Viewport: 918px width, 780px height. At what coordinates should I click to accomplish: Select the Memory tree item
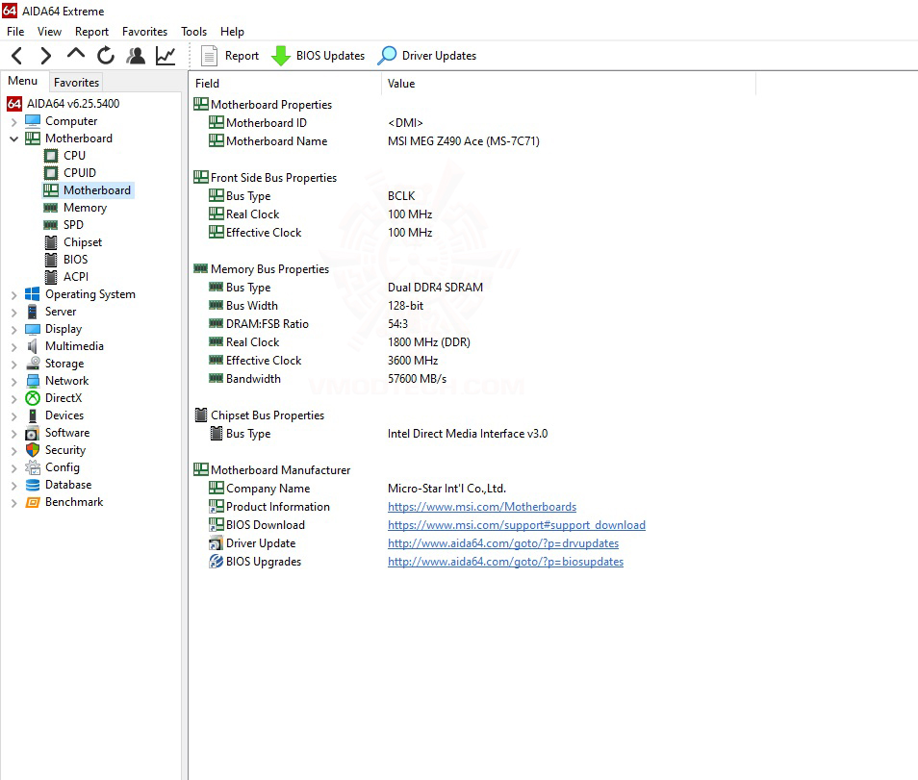pos(85,208)
